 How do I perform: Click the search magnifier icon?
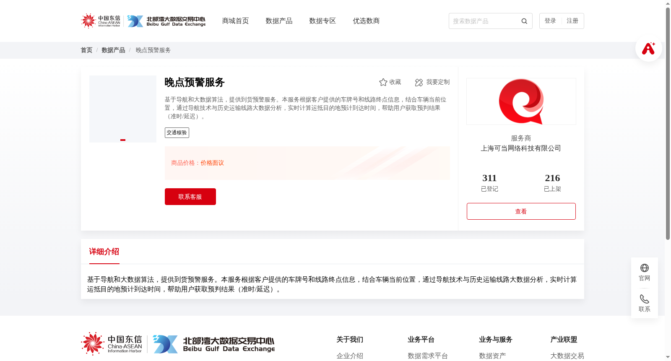click(x=524, y=21)
